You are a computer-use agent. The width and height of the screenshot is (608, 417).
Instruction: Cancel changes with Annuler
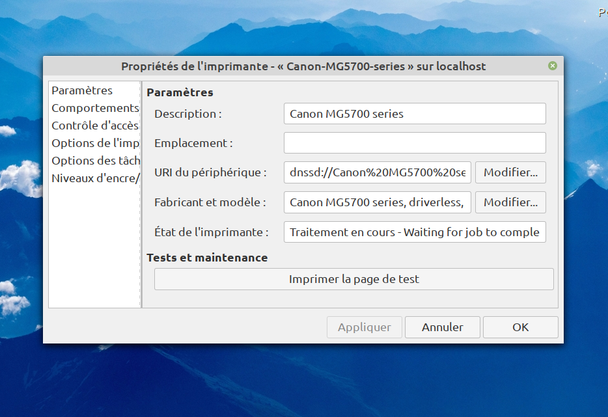click(443, 327)
